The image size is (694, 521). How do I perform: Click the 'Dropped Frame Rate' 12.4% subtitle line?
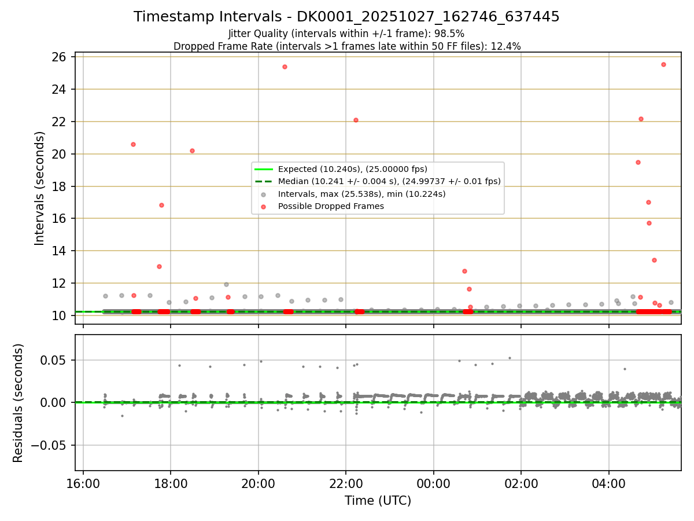(x=346, y=46)
